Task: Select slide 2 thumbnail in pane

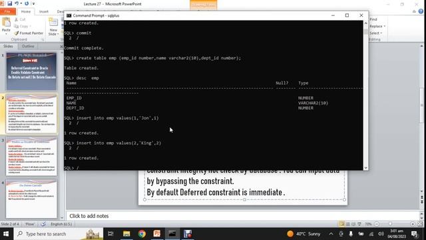Action: (31, 114)
